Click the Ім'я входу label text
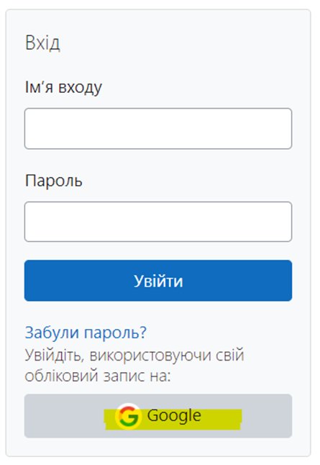Image resolution: width=320 pixels, height=465 pixels. tap(63, 88)
